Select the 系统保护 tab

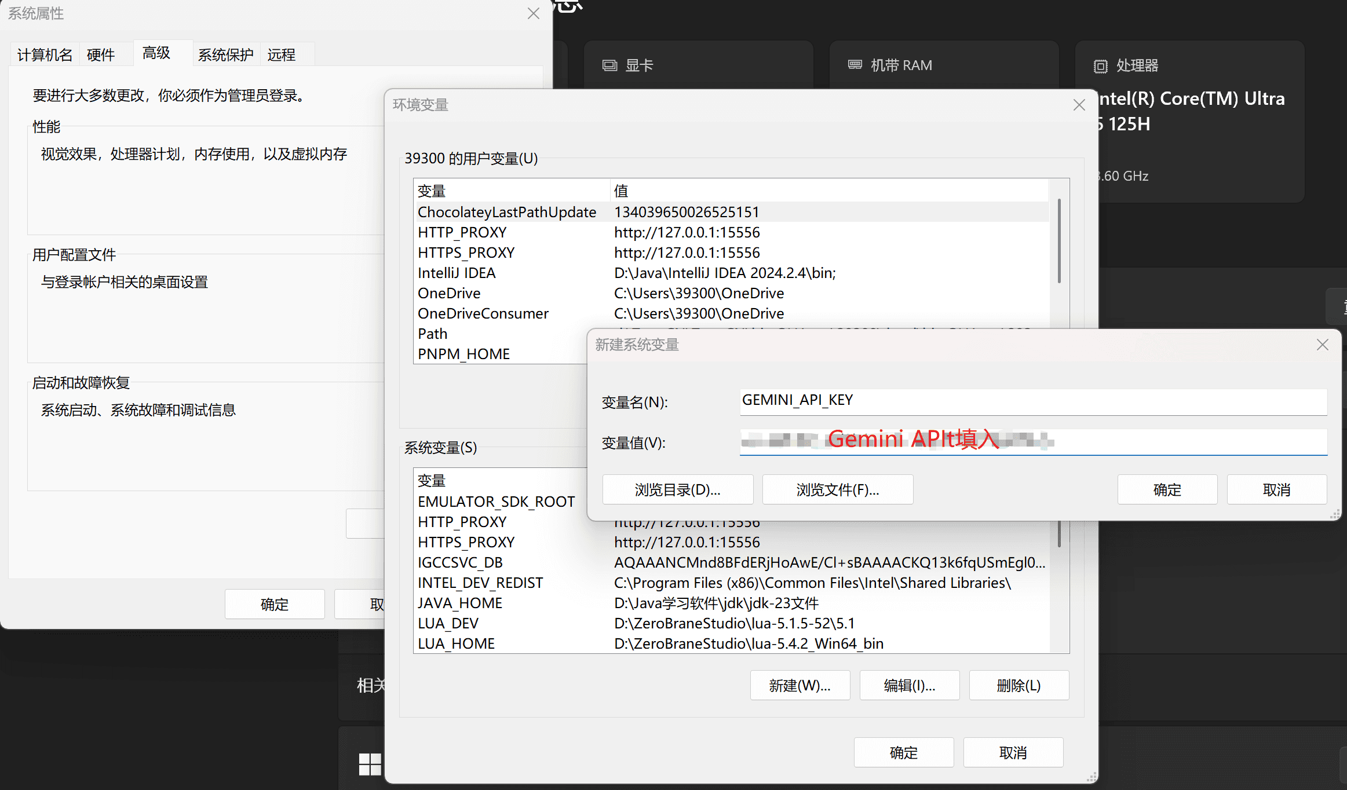[226, 54]
